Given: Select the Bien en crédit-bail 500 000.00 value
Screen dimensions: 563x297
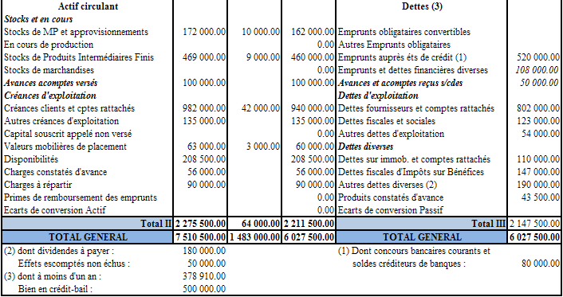Looking at the screenshot, I should [x=204, y=289].
